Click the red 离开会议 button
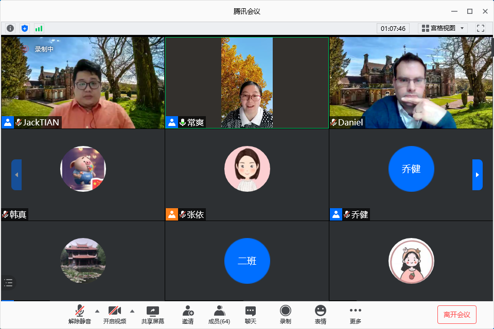The image size is (494, 329). [x=457, y=315]
